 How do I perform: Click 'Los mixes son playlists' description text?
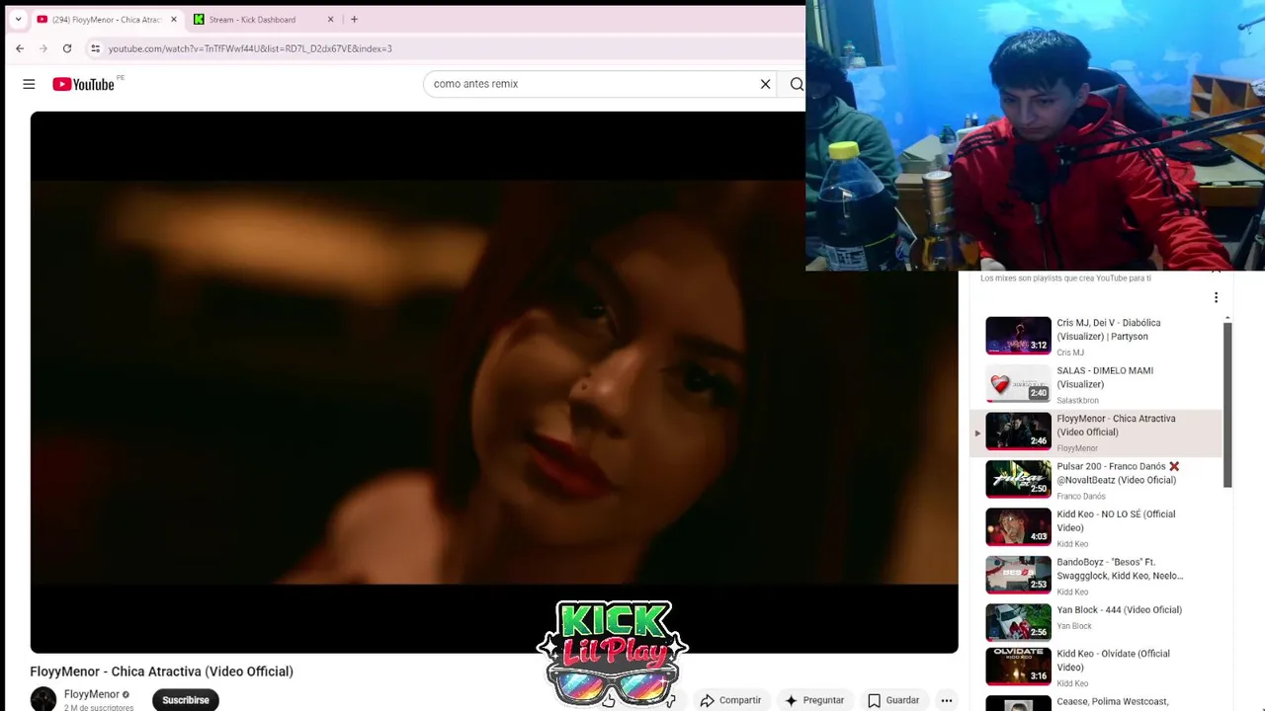[1065, 278]
